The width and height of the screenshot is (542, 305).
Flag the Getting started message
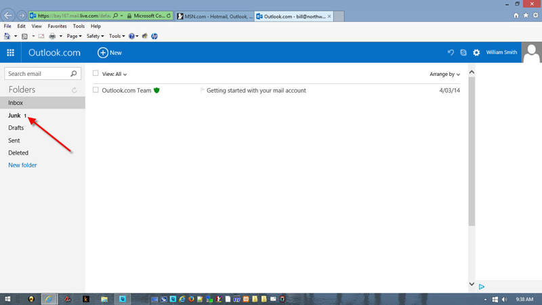pos(202,90)
